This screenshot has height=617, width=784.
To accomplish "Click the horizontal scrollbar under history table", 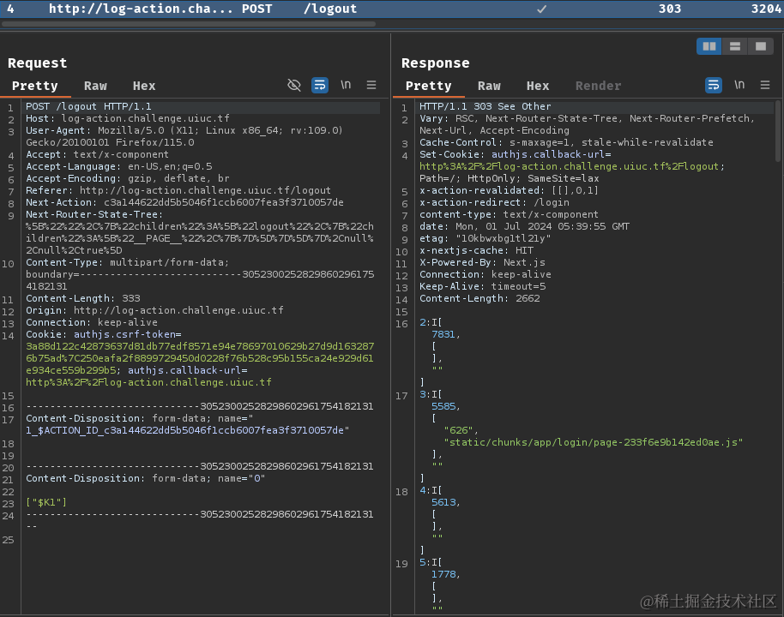I will (189, 24).
